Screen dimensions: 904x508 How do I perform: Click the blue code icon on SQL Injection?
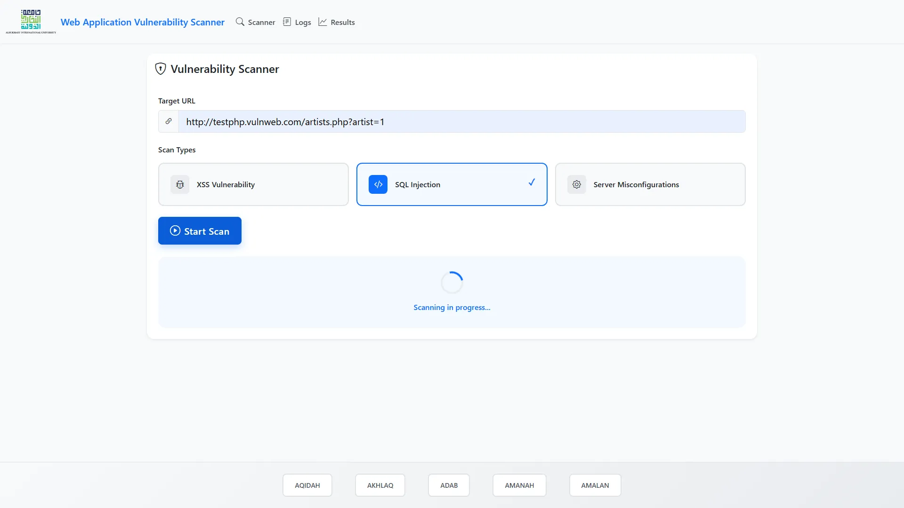(378, 184)
